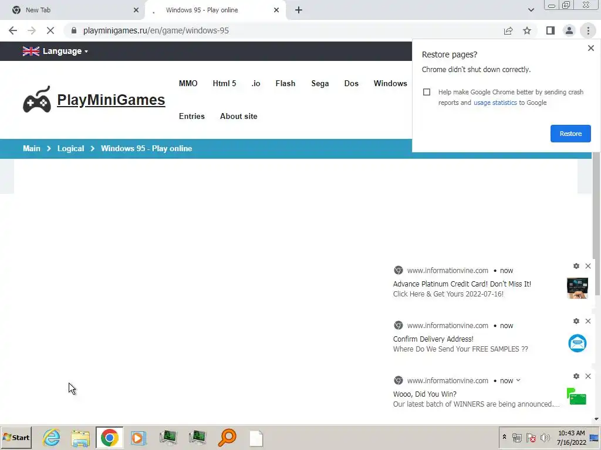The image size is (601, 450).
Task: Open the Dos games menu
Action: [351, 83]
